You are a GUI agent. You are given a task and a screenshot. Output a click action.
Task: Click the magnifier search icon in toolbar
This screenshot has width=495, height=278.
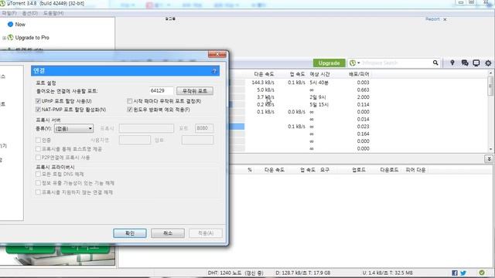click(435, 63)
